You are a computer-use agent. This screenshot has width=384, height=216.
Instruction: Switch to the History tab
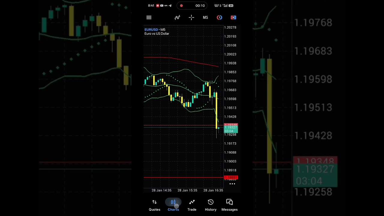click(211, 205)
